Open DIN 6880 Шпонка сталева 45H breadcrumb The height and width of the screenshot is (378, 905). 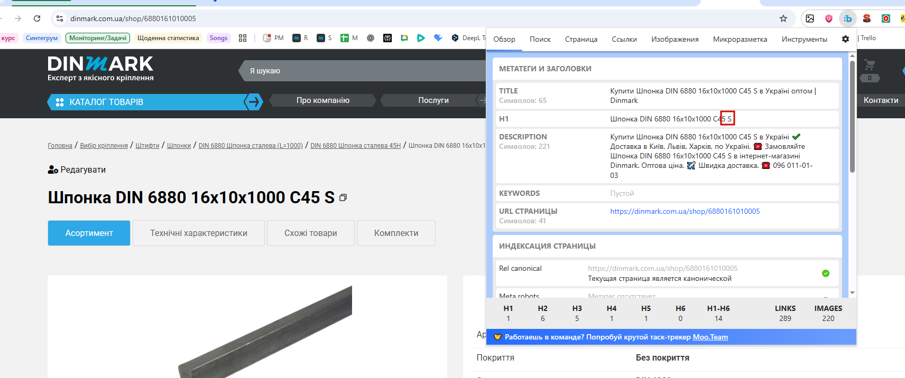(x=355, y=145)
